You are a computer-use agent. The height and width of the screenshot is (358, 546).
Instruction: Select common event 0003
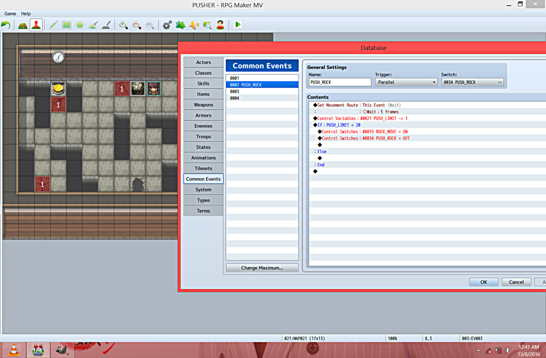[262, 91]
